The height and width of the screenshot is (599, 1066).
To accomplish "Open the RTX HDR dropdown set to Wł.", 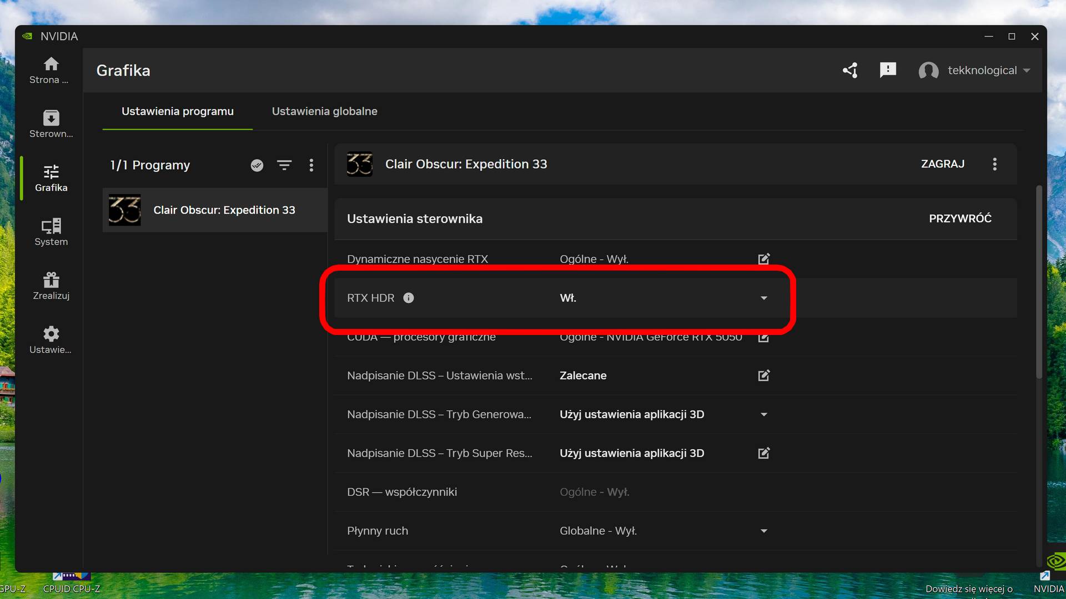I will pos(764,298).
